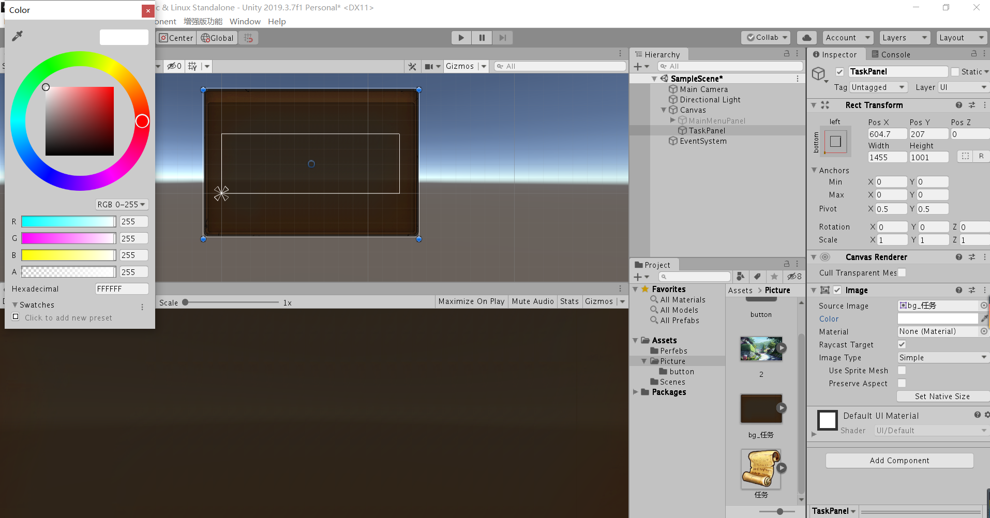Disable the Raycast Target checkbox
The image size is (990, 518).
902,344
